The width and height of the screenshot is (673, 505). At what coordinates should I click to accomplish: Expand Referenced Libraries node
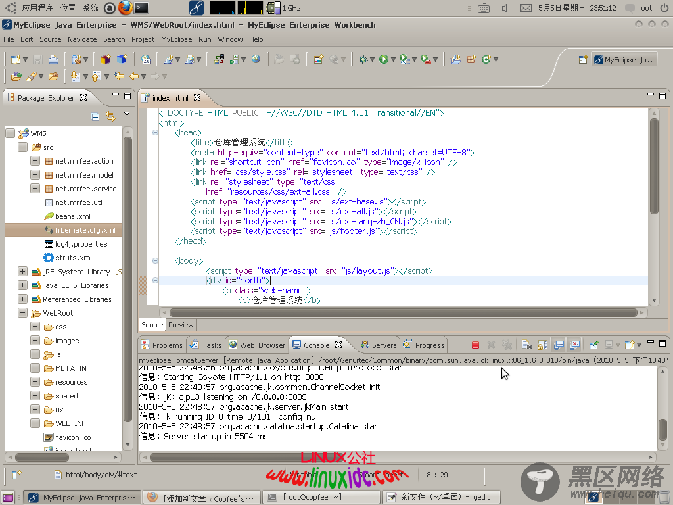pyautogui.click(x=22, y=299)
